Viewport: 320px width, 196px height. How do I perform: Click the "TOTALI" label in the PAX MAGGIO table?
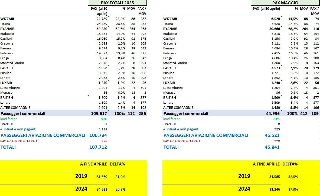[171, 147]
